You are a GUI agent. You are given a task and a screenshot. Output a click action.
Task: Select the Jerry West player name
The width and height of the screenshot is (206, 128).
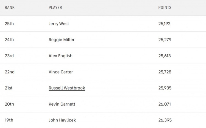coord(59,24)
